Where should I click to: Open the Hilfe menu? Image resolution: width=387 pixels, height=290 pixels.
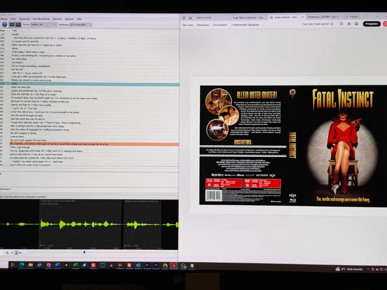[79, 19]
